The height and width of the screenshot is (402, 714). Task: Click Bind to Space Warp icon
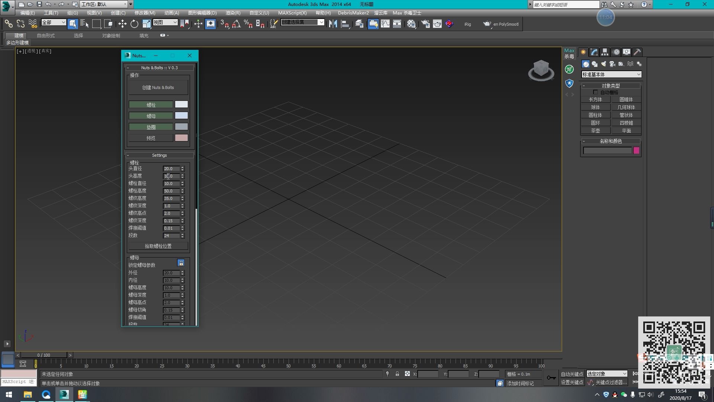[33, 24]
